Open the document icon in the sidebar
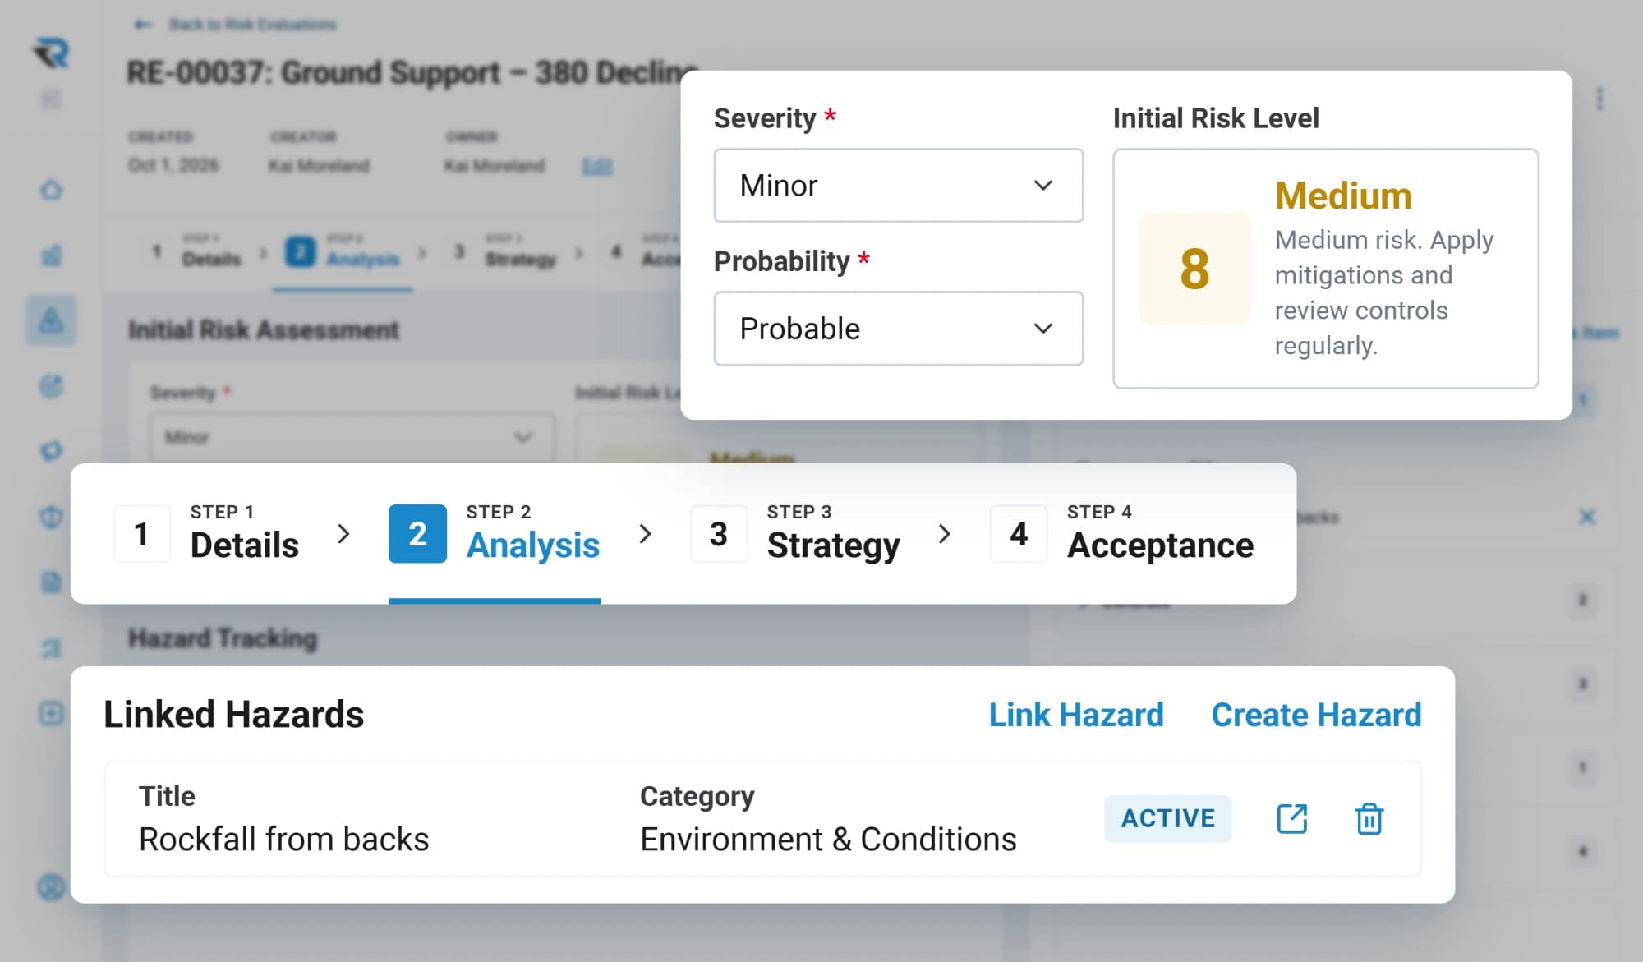 click(51, 582)
